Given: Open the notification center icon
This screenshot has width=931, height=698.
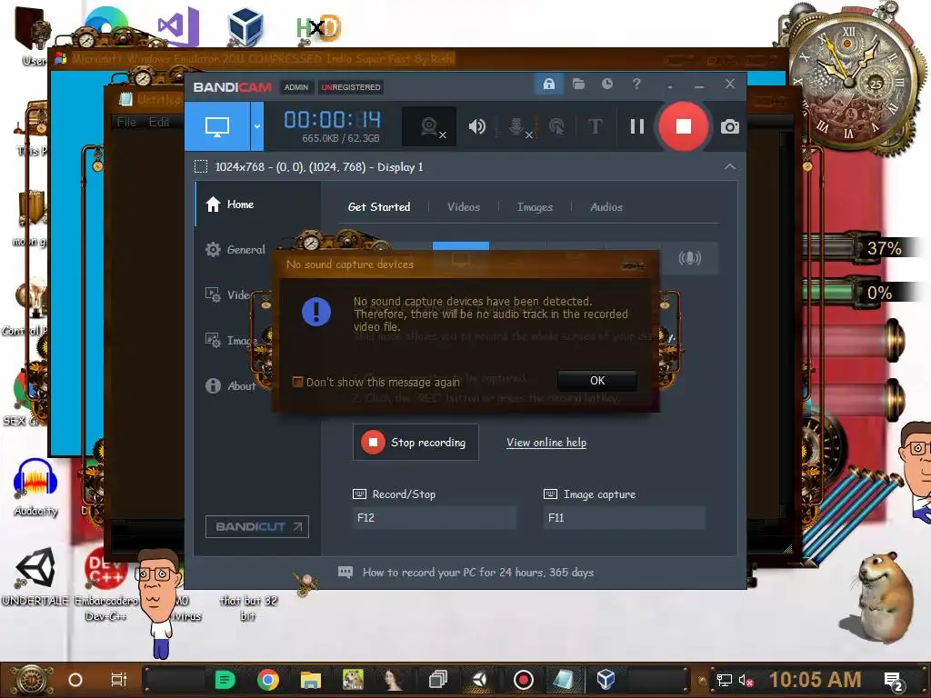Looking at the screenshot, I should pyautogui.click(x=893, y=682).
